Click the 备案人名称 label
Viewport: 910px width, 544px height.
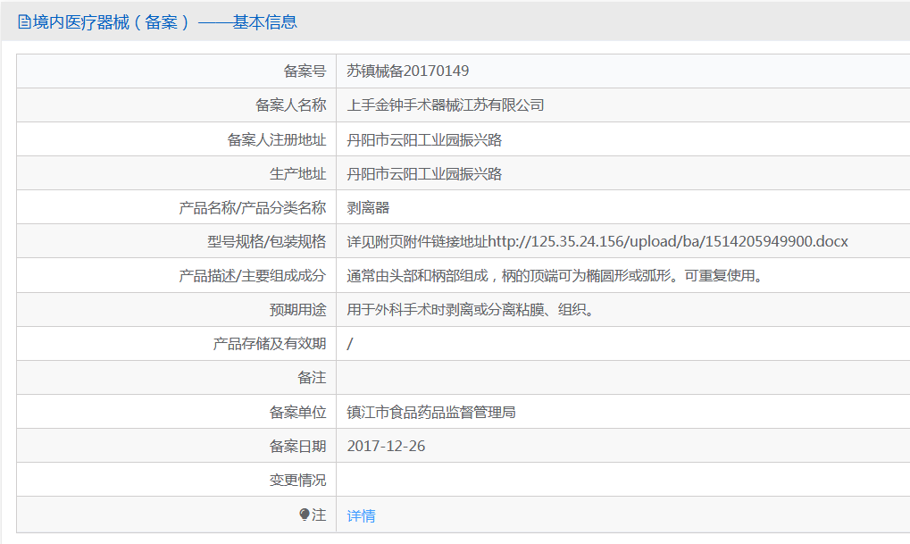point(291,105)
